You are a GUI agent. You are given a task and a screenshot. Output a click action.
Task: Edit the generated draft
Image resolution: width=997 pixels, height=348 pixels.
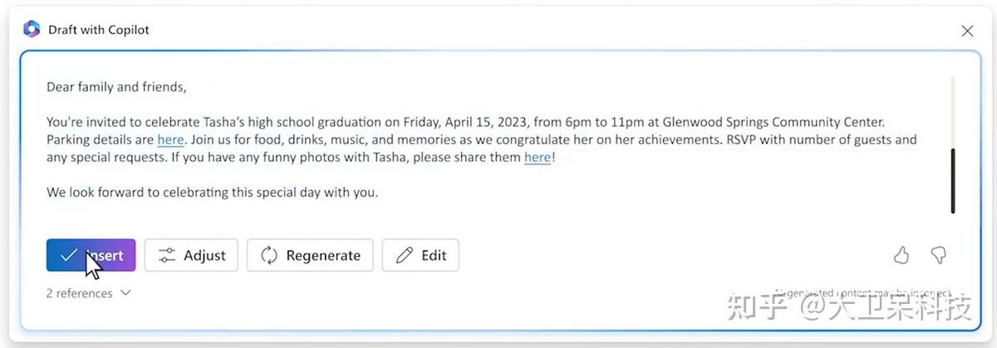(420, 255)
